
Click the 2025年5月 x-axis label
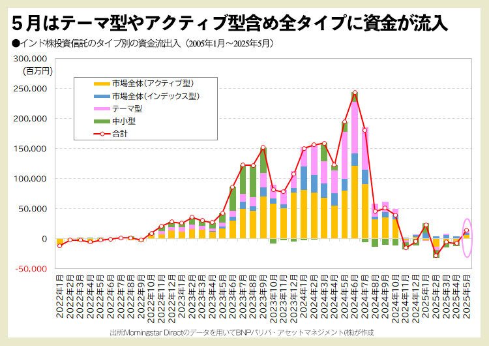(x=467, y=296)
